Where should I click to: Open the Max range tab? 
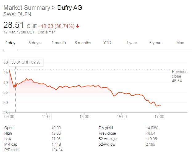(180, 43)
